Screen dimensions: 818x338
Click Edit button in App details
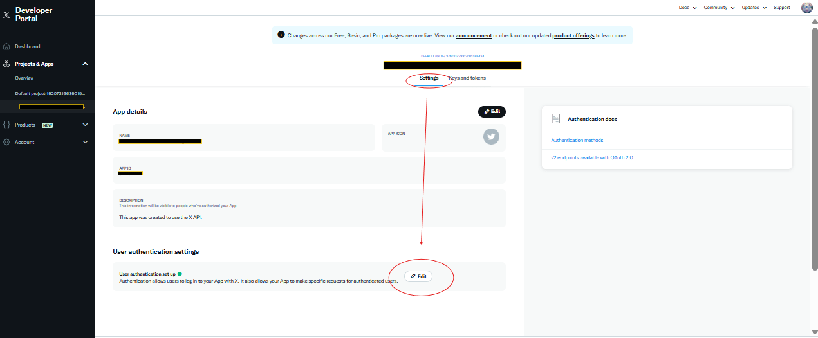click(492, 112)
